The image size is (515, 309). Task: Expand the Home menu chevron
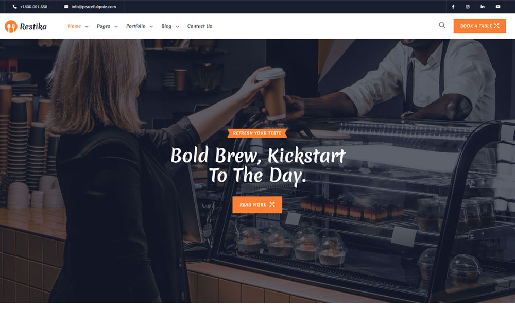click(x=87, y=27)
